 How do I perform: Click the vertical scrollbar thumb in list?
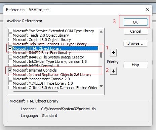(x=101, y=55)
